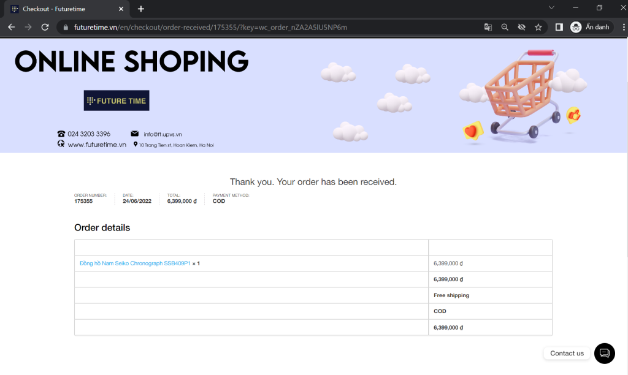
Task: Select the Checkout - Futuretime tab
Action: [x=67, y=9]
